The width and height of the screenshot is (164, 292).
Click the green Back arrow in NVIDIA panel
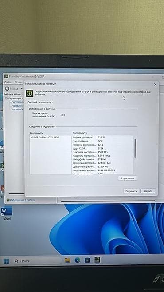click(8, 88)
